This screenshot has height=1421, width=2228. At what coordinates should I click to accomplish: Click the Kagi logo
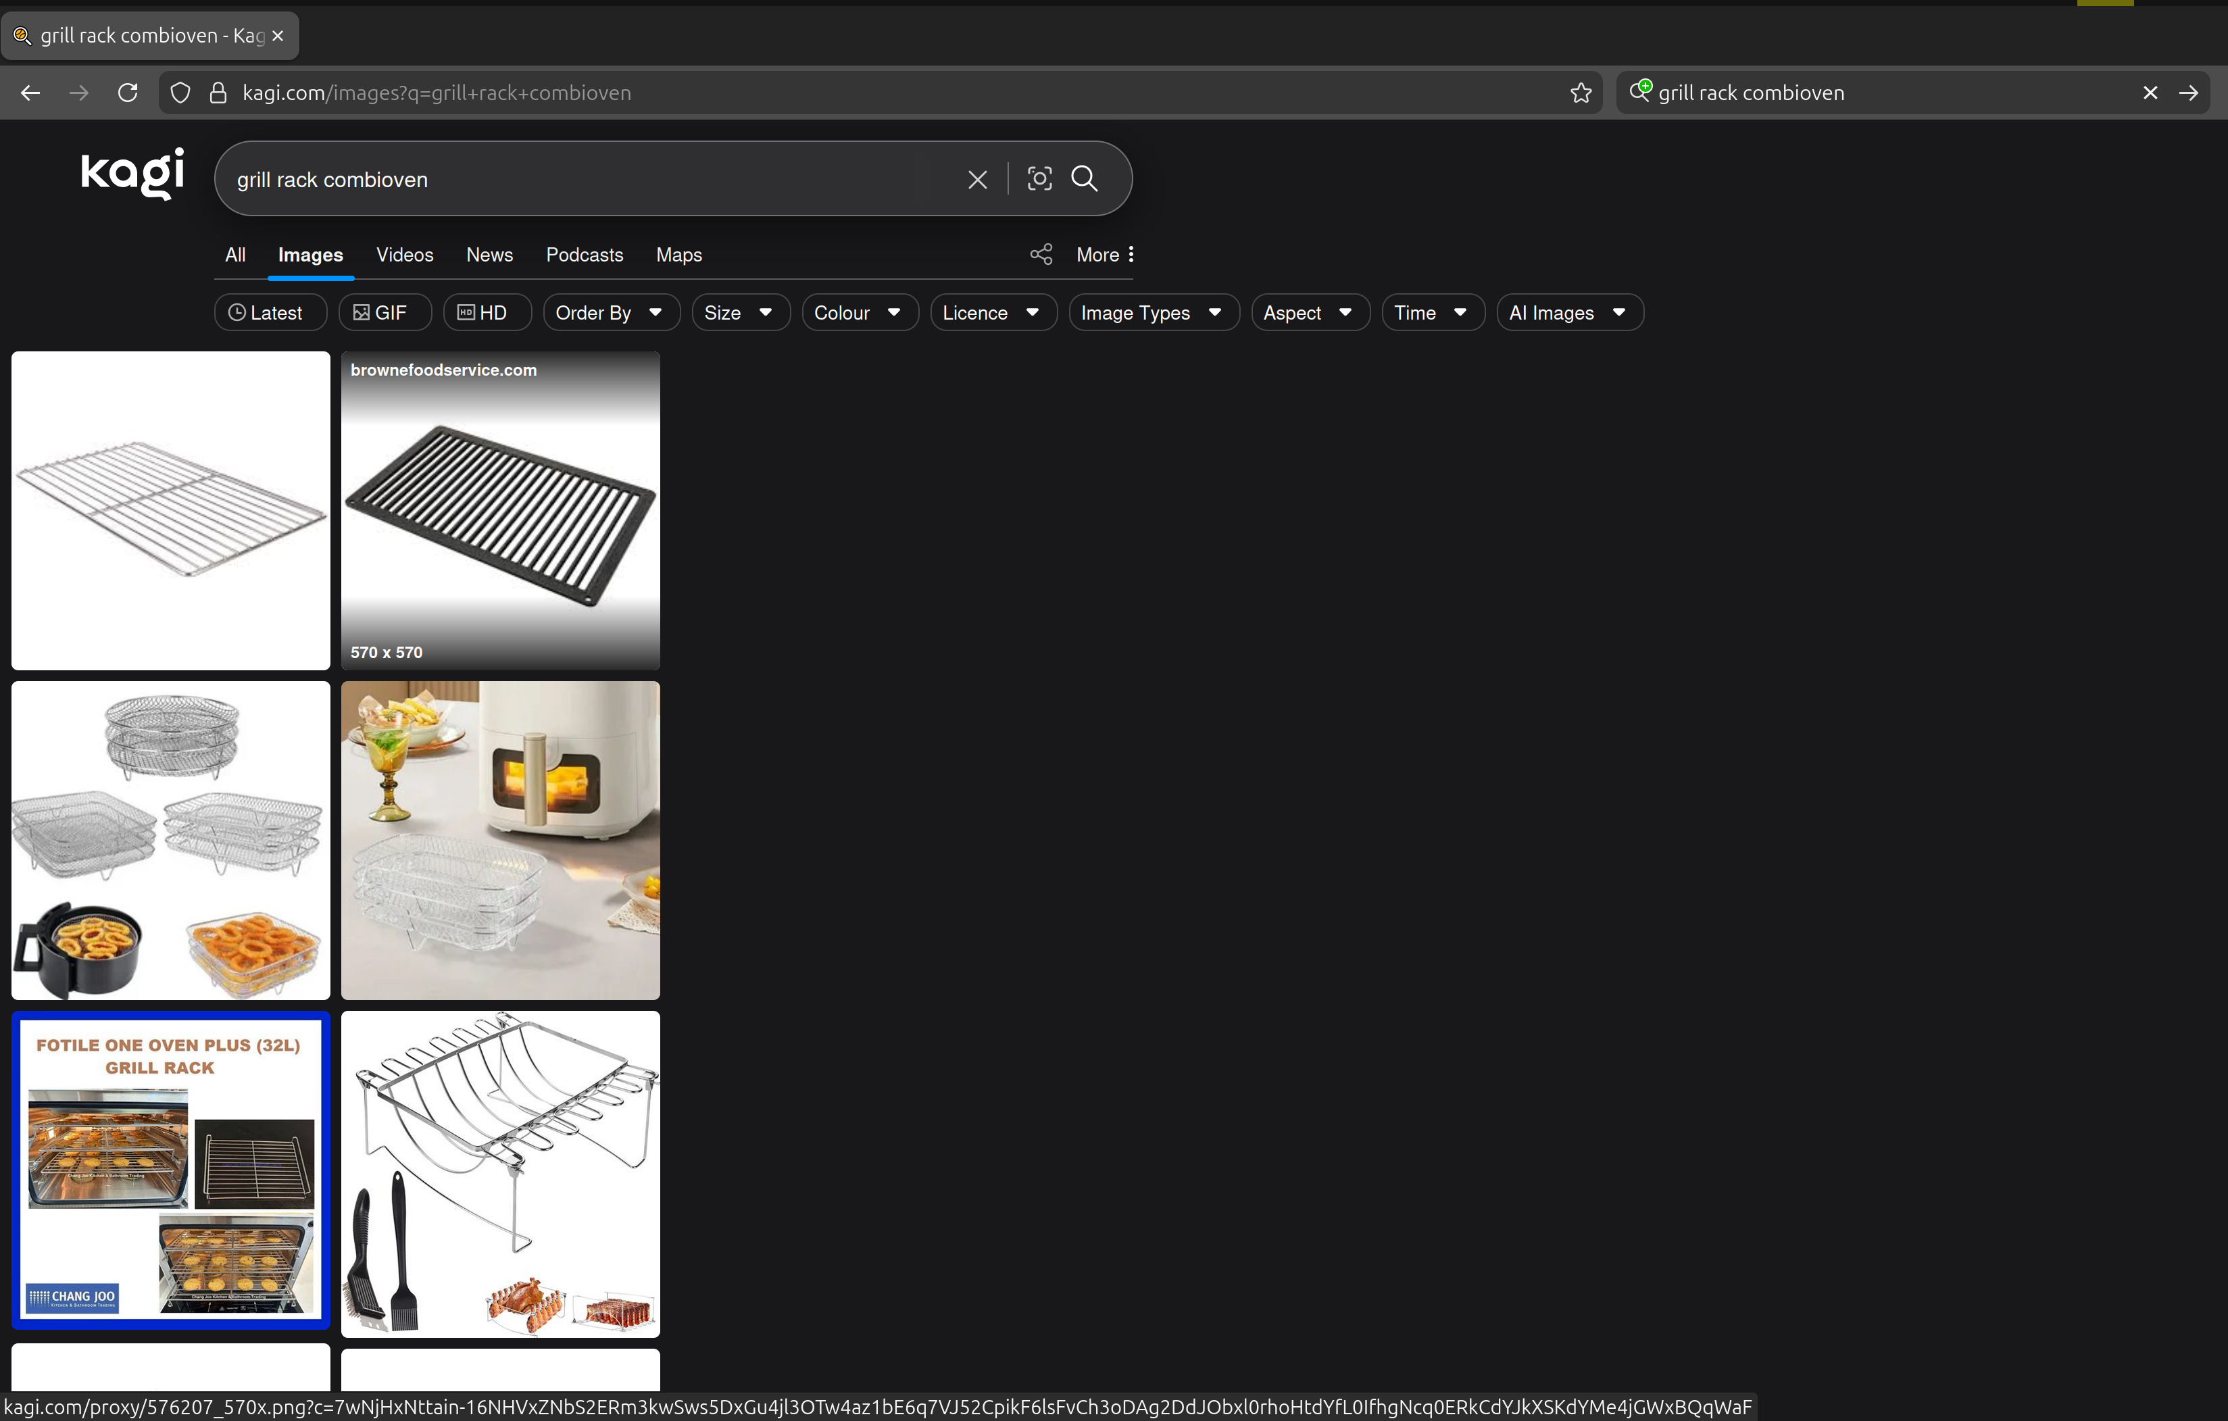coord(130,173)
